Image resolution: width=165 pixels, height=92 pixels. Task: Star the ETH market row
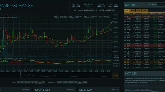tap(125, 46)
